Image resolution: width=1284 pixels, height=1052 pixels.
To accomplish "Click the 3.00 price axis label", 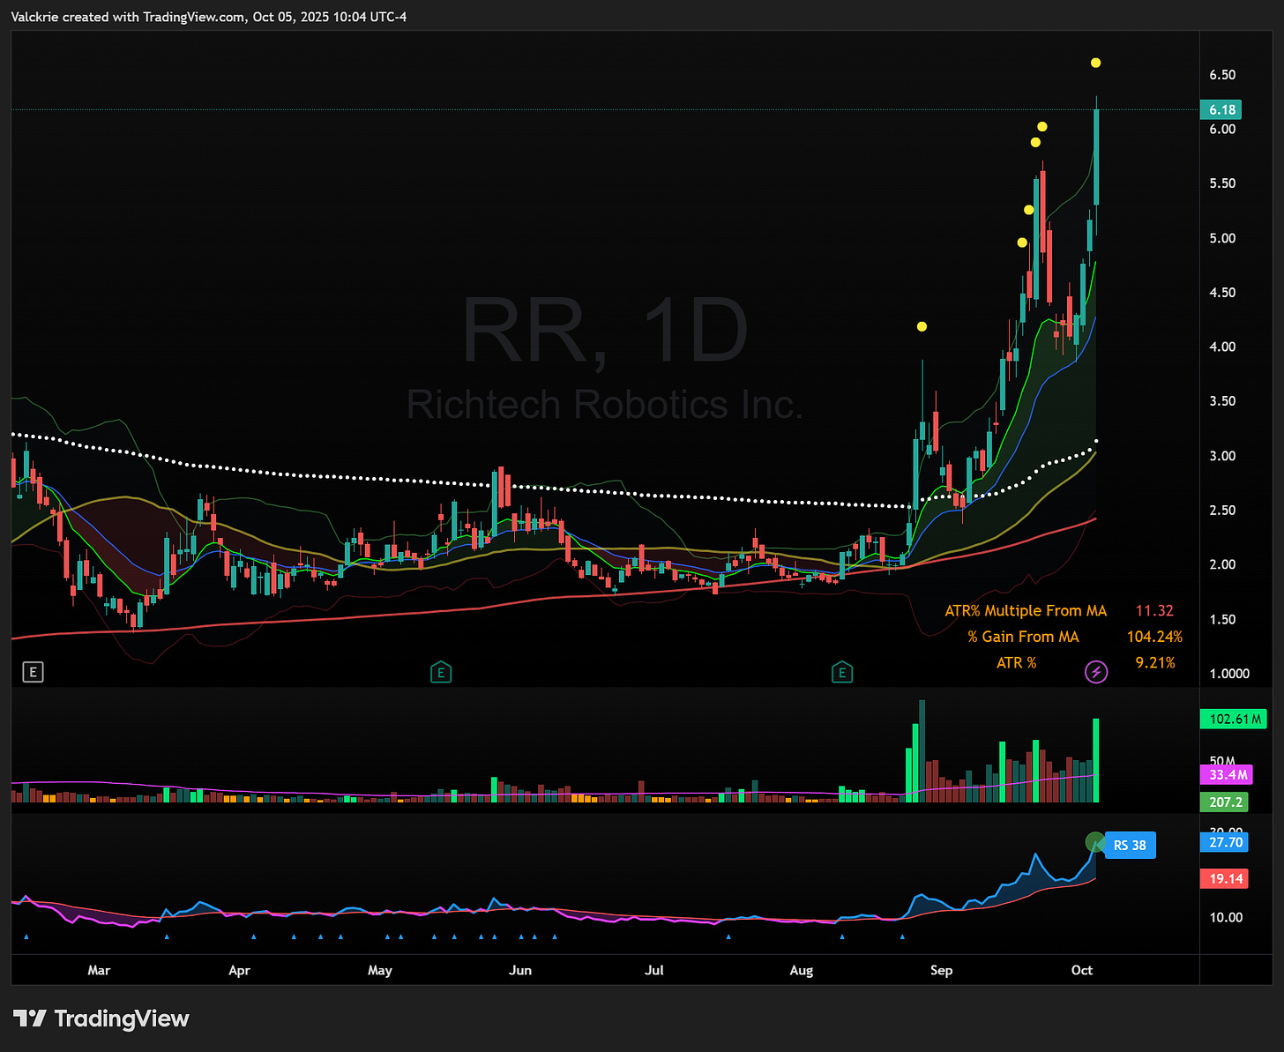I will pos(1222,456).
